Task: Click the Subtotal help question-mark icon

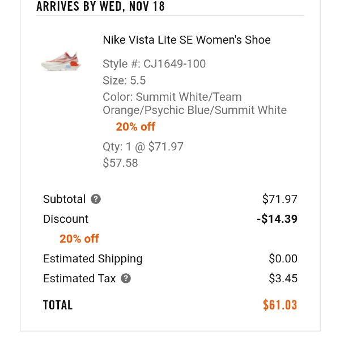Action: tap(96, 199)
